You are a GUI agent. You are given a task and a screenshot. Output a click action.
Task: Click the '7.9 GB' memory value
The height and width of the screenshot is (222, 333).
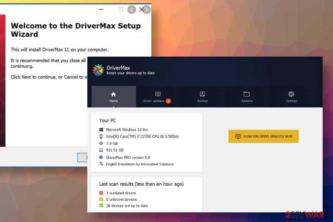(x=112, y=144)
